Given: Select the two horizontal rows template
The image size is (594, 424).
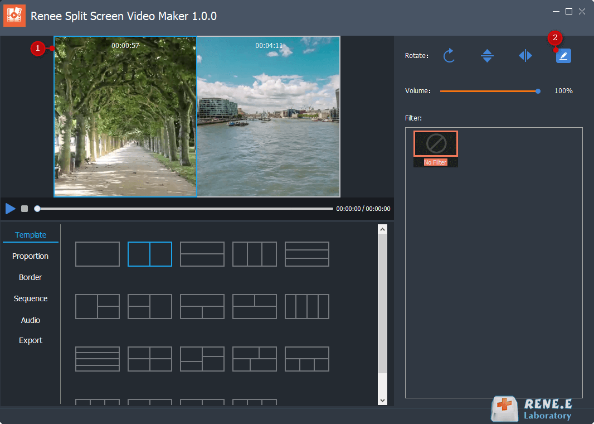Looking at the screenshot, I should click(202, 254).
